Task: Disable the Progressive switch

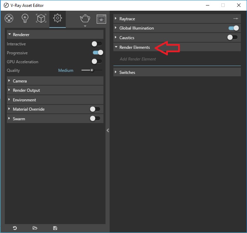Action: tap(98, 53)
